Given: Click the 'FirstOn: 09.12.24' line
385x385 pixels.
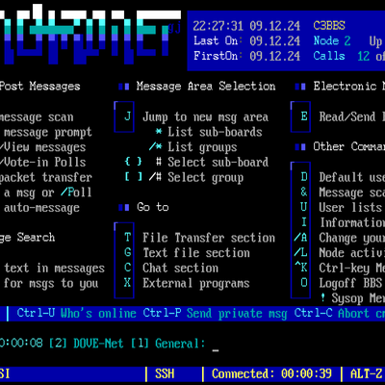Looking at the screenshot, I should 246,56.
